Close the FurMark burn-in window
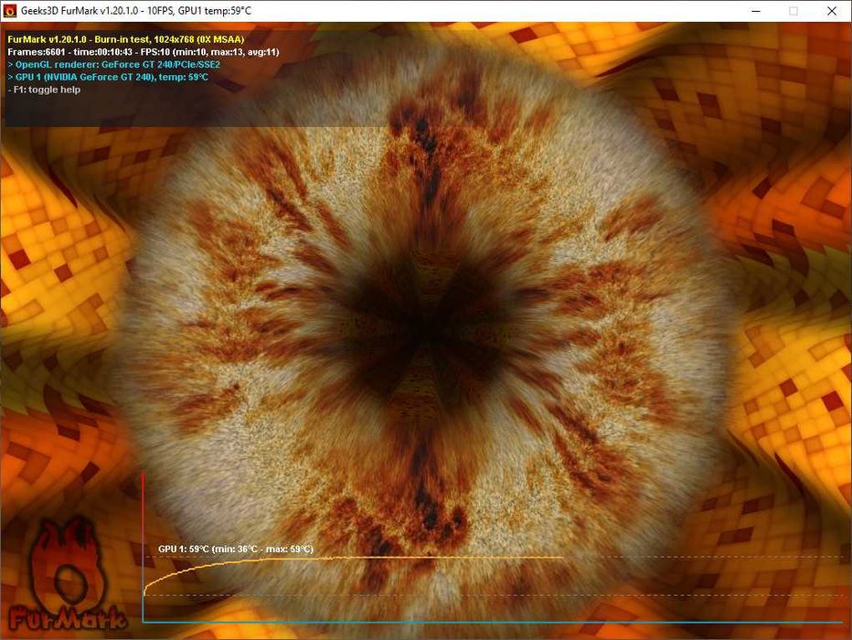The image size is (852, 640). click(x=831, y=11)
